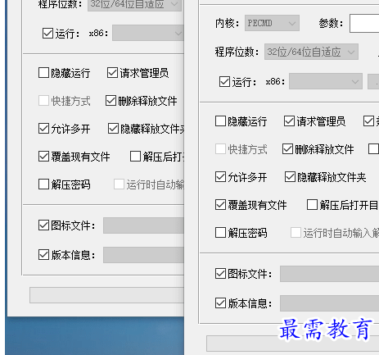The image size is (379, 355).
Task: Toggle 运行 checkbox in the front dialog
Action: [224, 81]
